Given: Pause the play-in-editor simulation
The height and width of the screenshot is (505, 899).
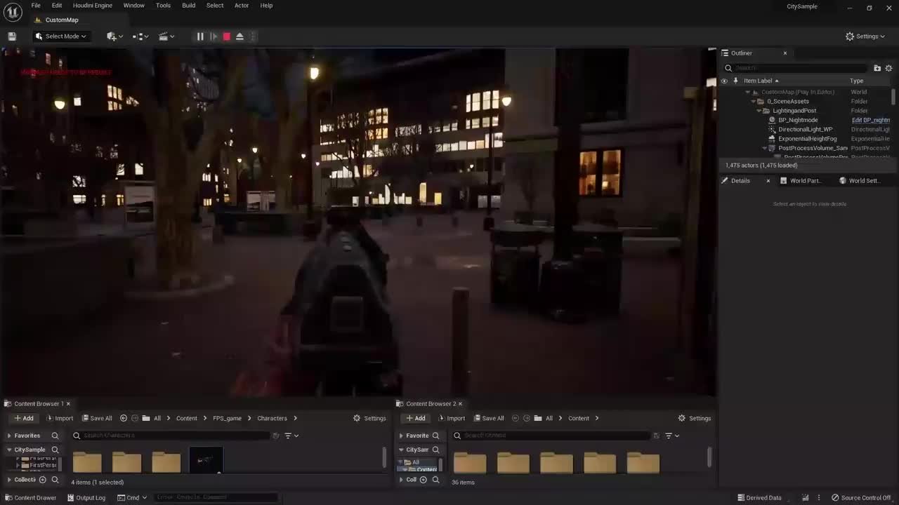Looking at the screenshot, I should [200, 36].
